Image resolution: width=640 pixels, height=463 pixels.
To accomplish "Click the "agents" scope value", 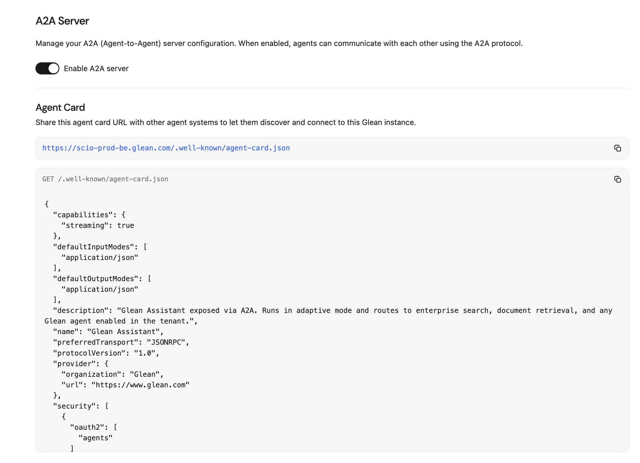I will click(95, 438).
